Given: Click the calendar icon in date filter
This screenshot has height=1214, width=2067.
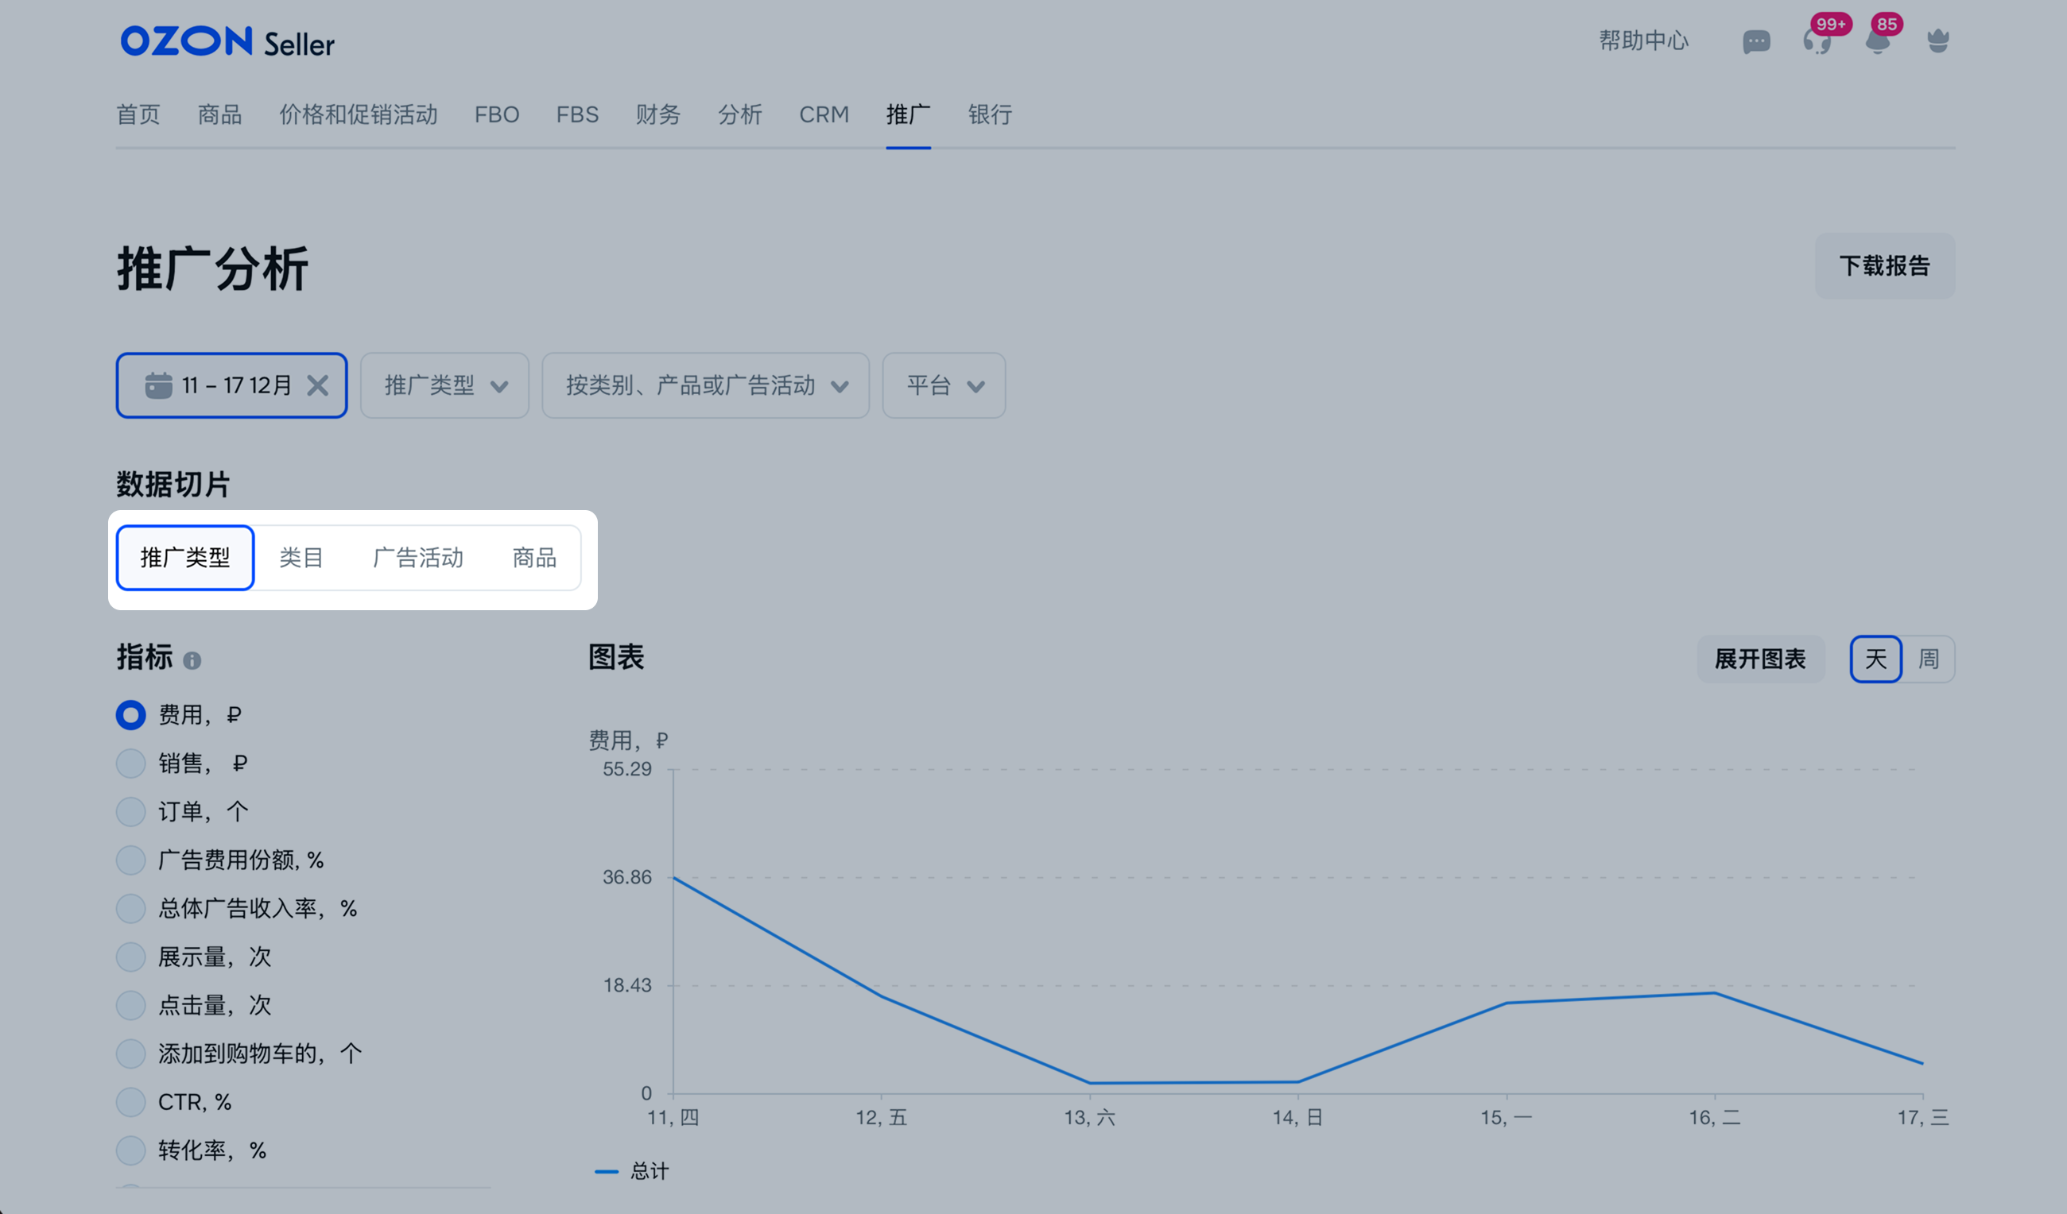Looking at the screenshot, I should click(158, 385).
